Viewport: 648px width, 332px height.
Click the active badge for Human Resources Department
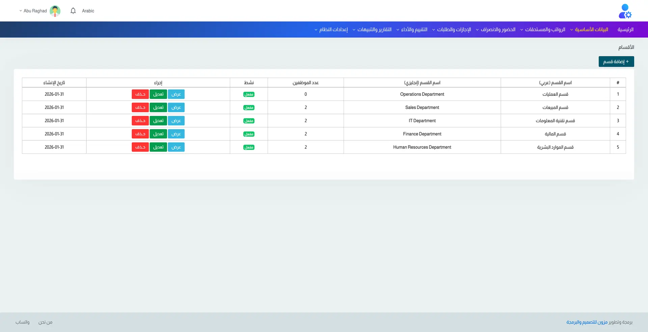tap(249, 147)
